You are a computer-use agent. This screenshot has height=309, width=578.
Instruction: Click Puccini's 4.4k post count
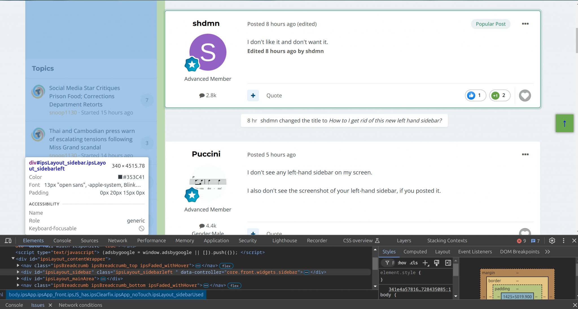coord(208,226)
